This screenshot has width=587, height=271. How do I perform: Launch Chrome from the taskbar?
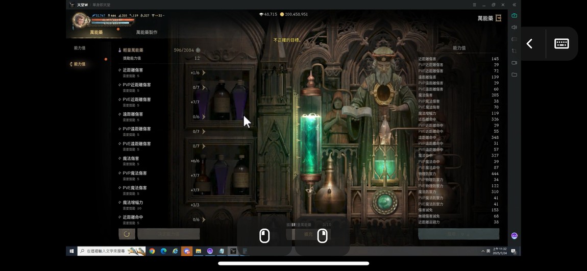coord(152,251)
